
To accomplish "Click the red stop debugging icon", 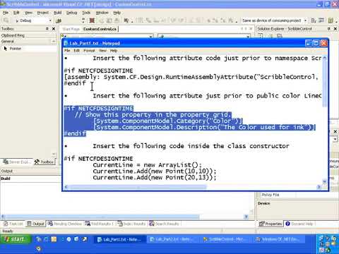I will 92,20.
